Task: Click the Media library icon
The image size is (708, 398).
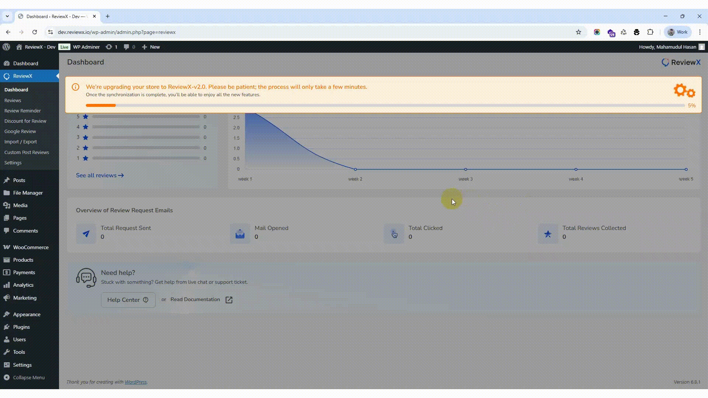Action: tap(7, 205)
